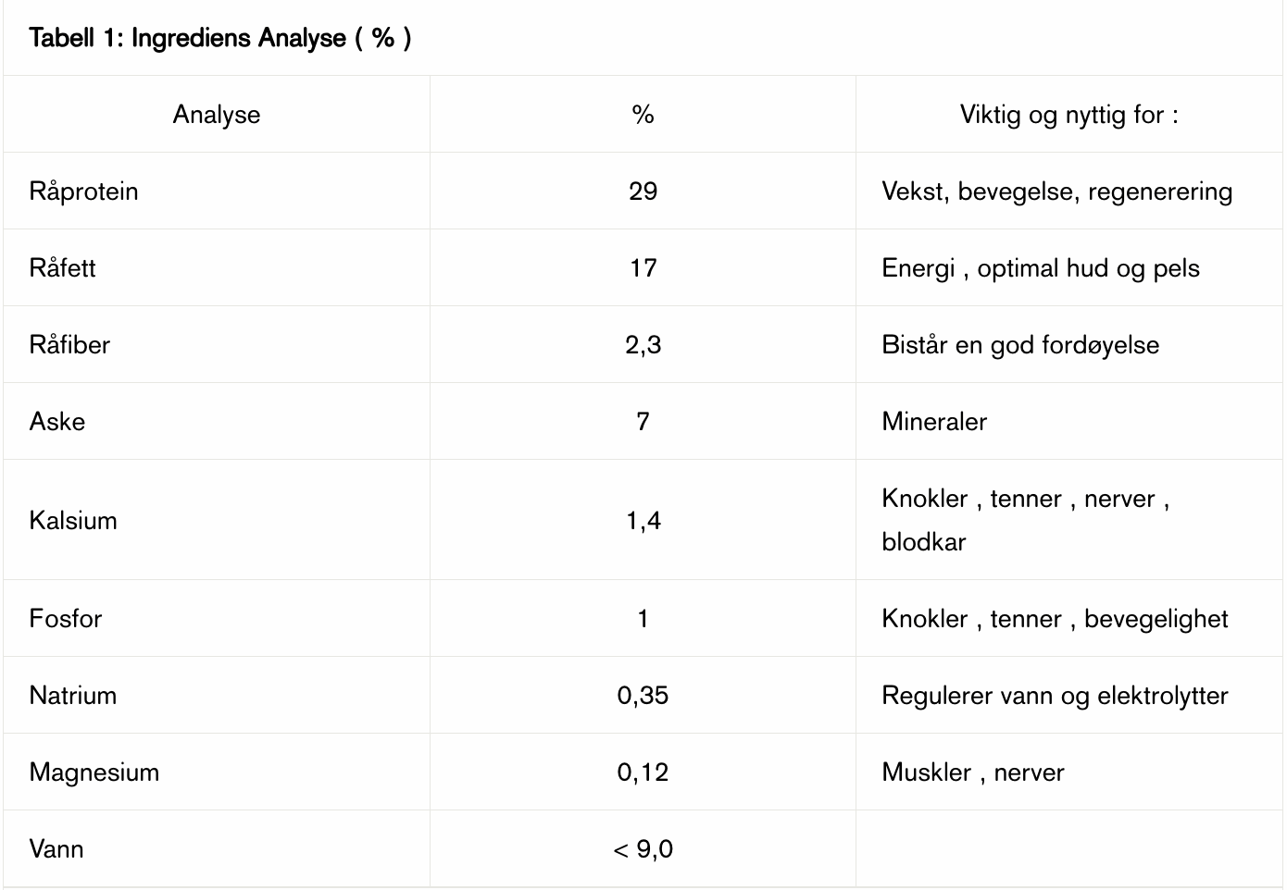
Task: Click the table title 'Tabell 1: Ingrediens Analyse'
Action: coord(219,38)
